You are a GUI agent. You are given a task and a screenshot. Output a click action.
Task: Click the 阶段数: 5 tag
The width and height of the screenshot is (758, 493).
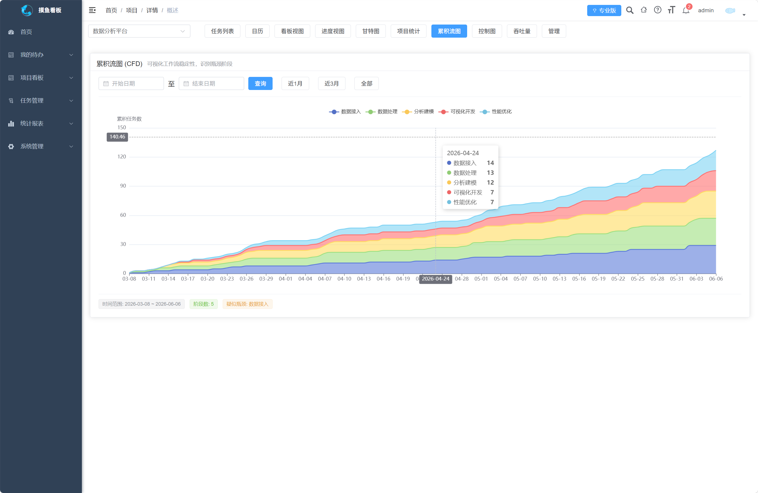(x=204, y=304)
